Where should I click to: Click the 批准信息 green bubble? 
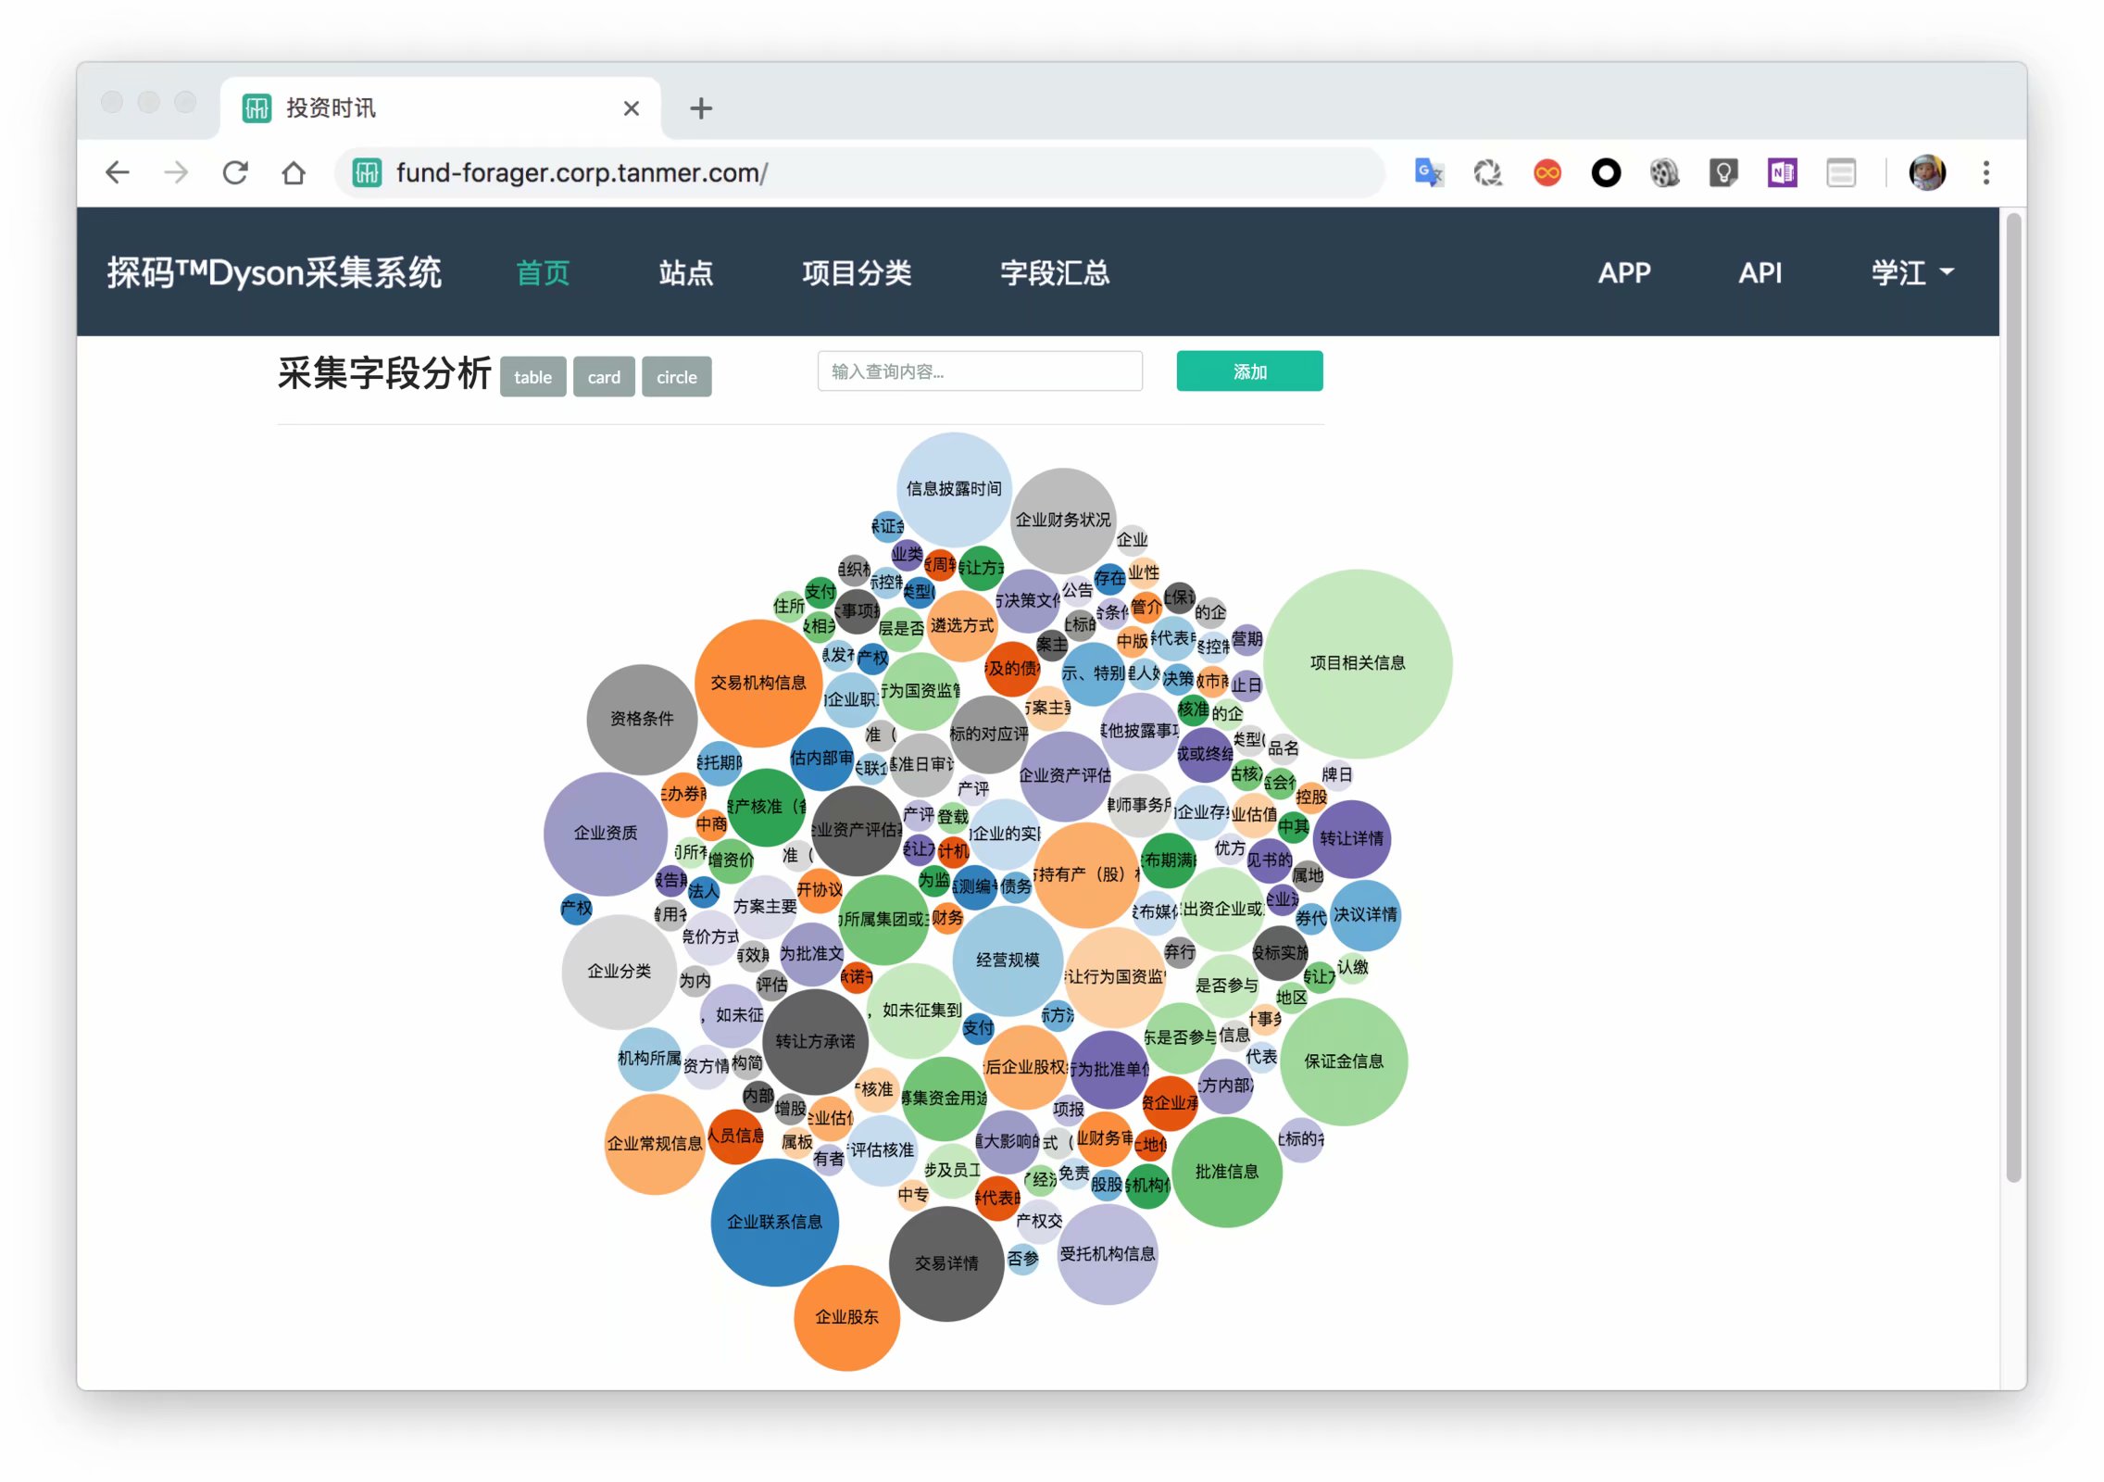pos(1227,1173)
